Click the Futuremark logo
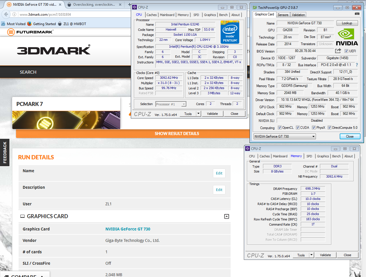 pyautogui.click(x=30, y=32)
